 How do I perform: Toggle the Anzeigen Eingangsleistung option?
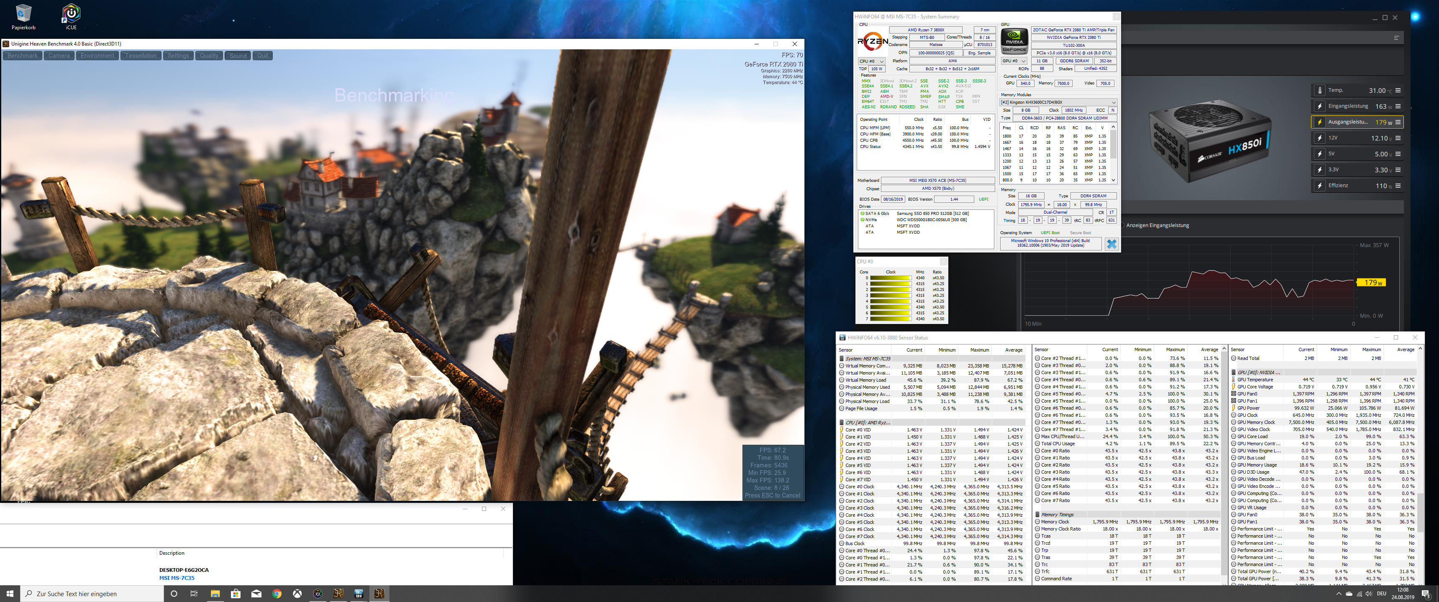coord(1122,226)
